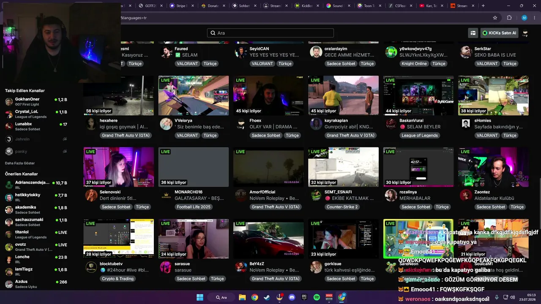Select Lunabbx followed channel
541x304 pixels.
(36, 126)
